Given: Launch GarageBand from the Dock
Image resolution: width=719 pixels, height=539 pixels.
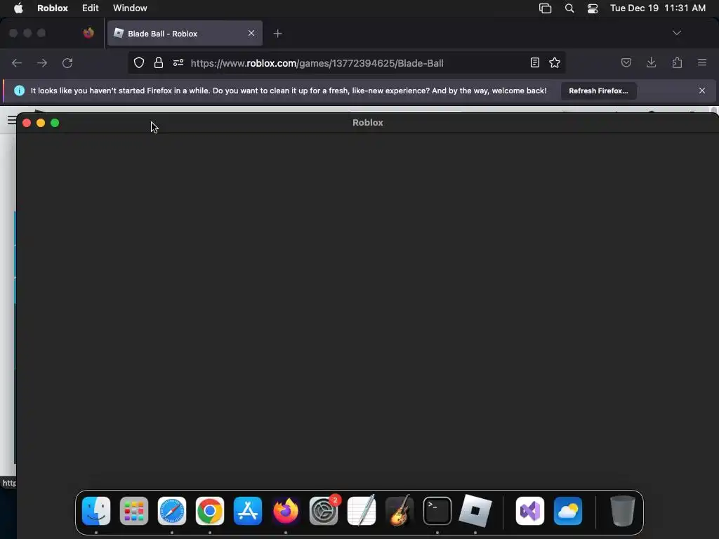Looking at the screenshot, I should (400, 511).
